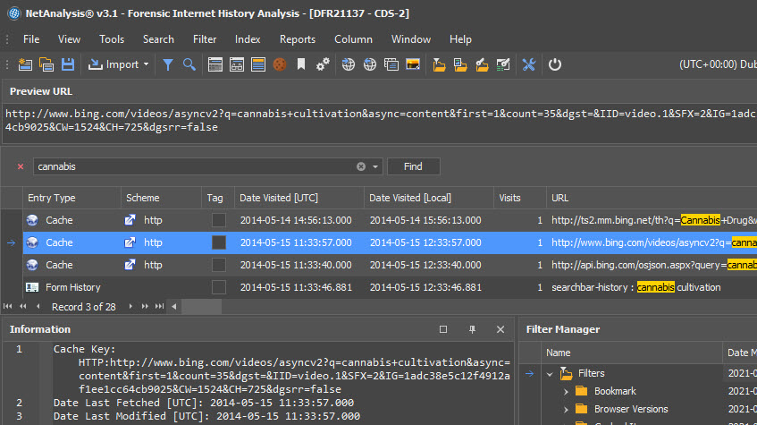Maximize the Information panel
Image resolution: width=757 pixels, height=425 pixels.
coord(443,329)
